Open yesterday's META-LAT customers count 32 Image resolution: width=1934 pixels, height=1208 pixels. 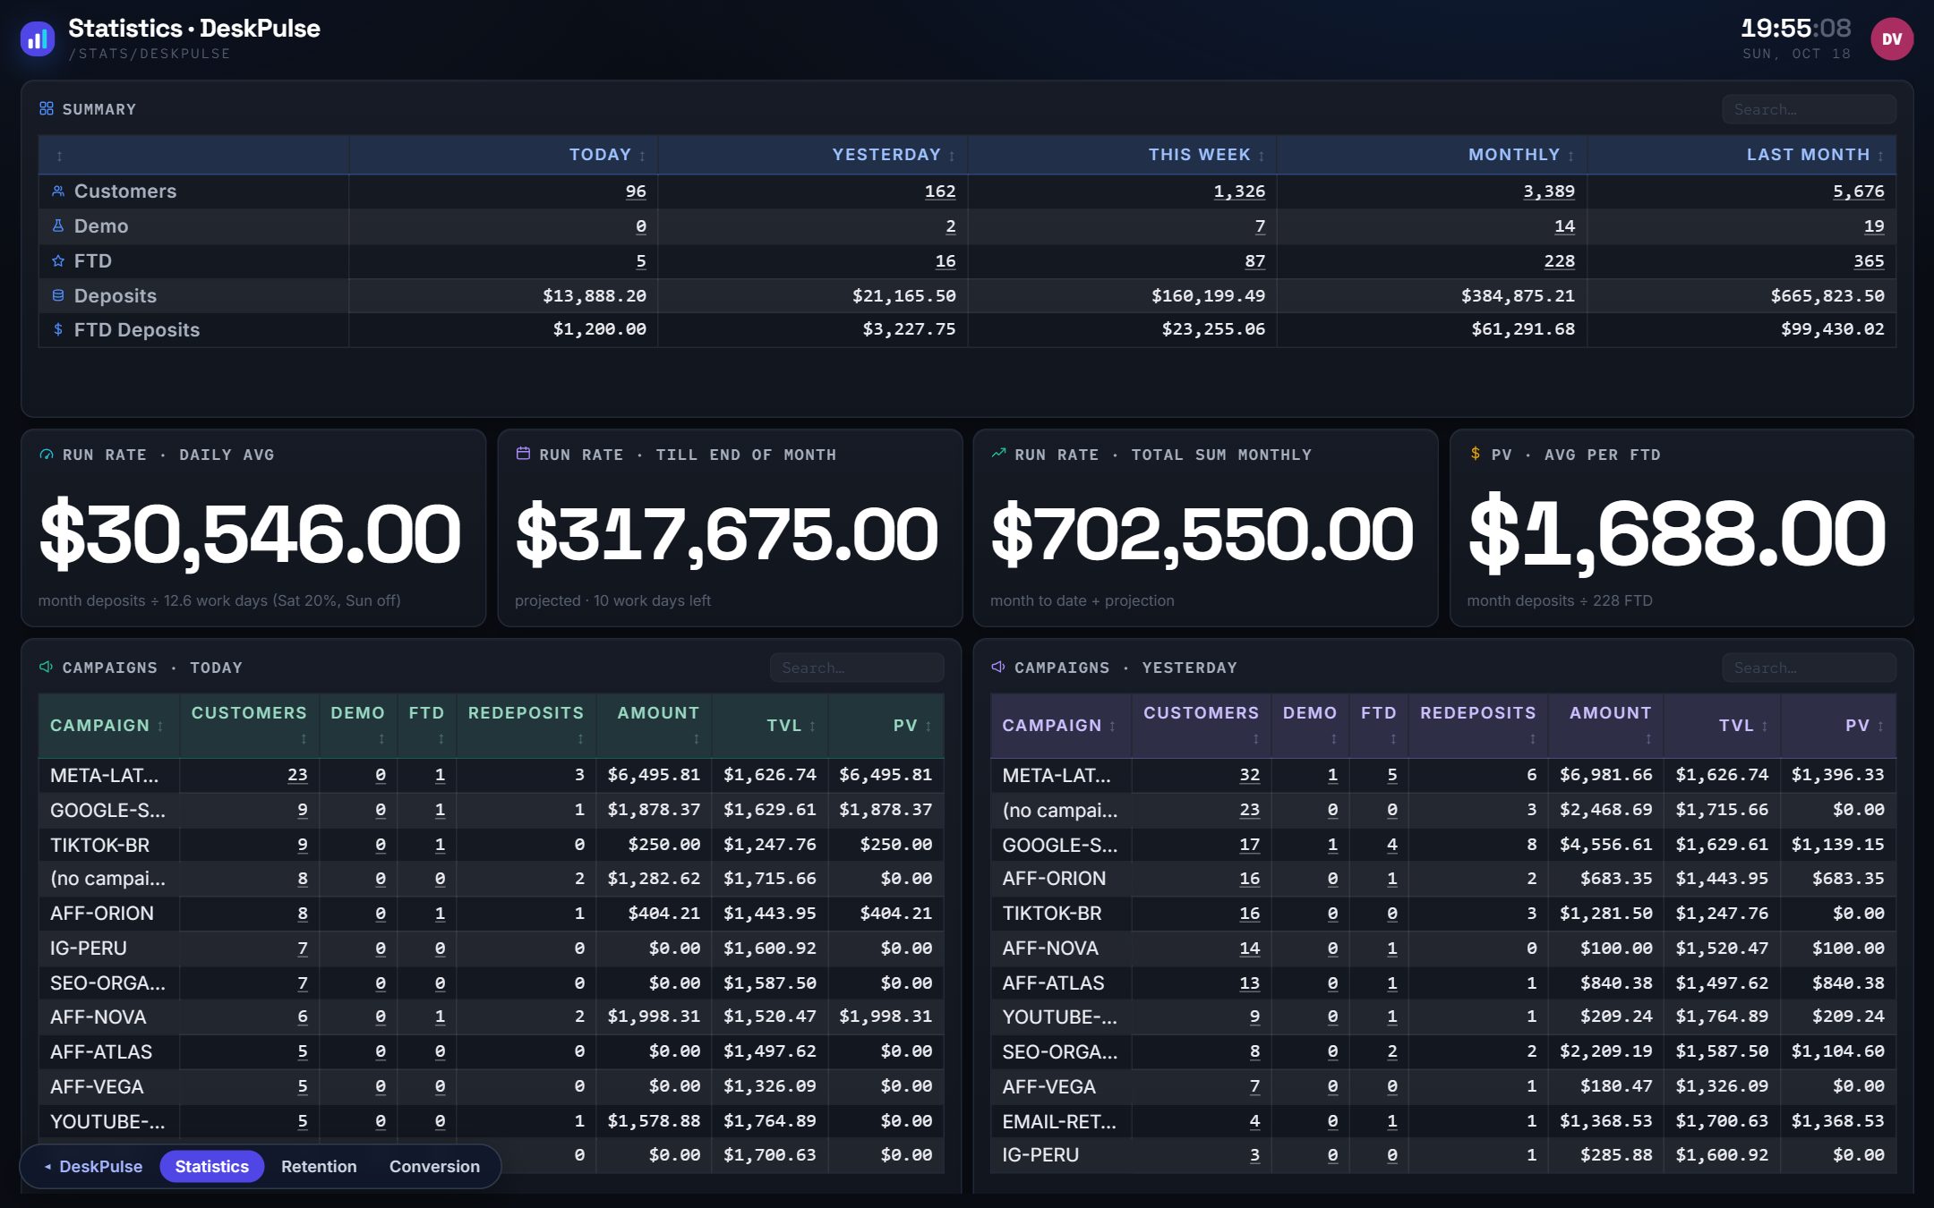tap(1249, 775)
